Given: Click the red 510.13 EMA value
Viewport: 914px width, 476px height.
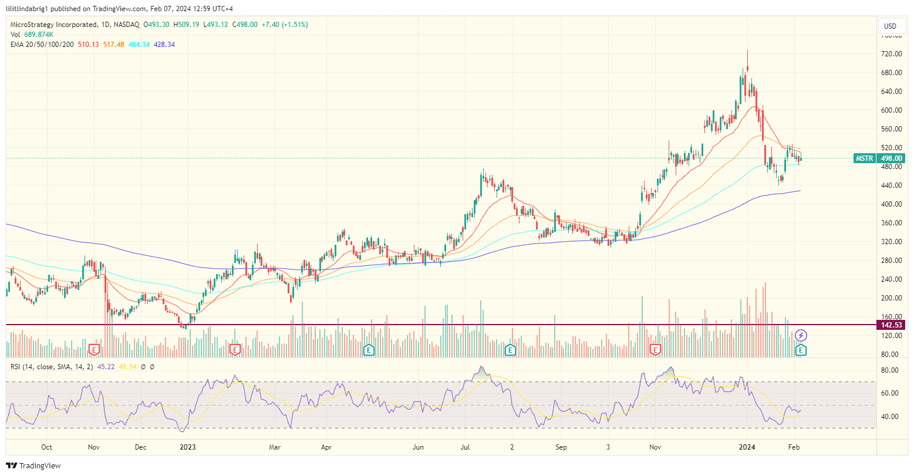Looking at the screenshot, I should point(87,45).
